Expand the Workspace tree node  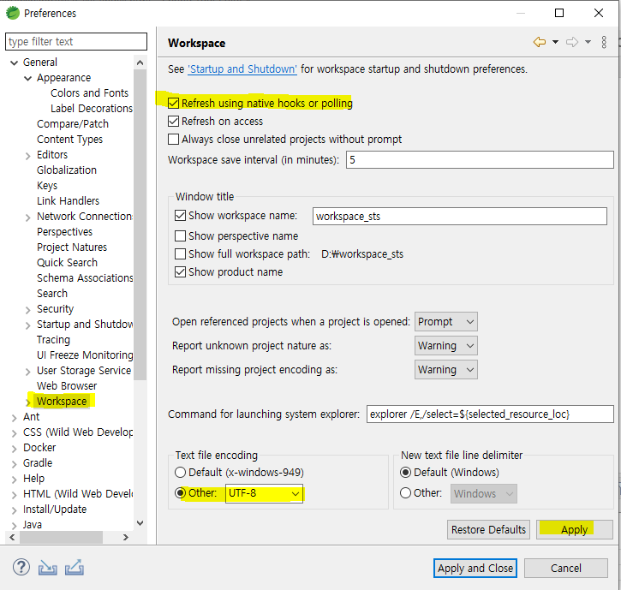[27, 402]
